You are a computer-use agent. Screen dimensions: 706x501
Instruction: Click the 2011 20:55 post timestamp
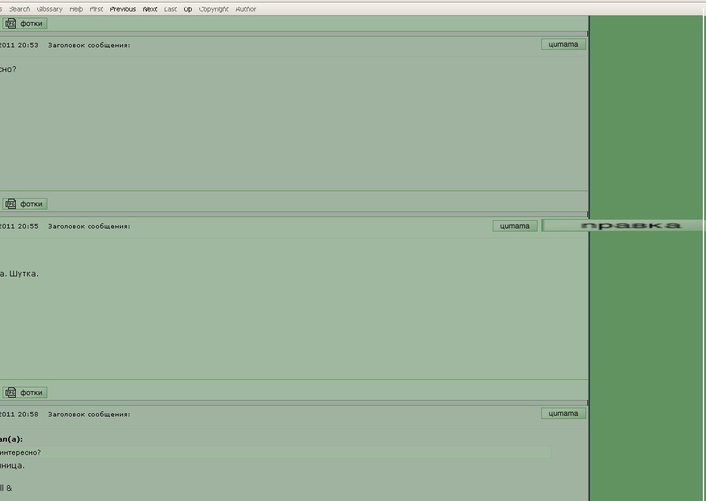pos(19,226)
